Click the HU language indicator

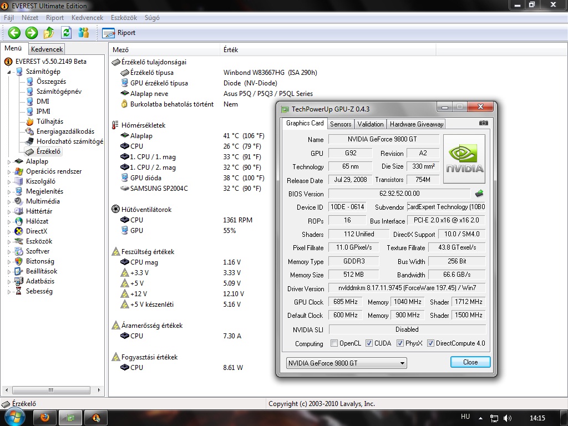click(x=465, y=417)
